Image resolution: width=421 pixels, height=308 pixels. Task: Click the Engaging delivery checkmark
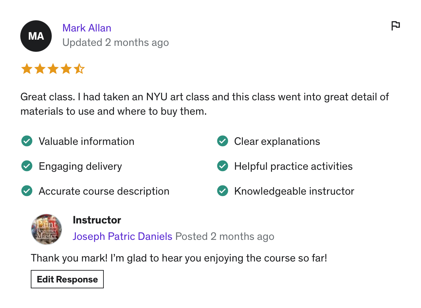pyautogui.click(x=27, y=166)
